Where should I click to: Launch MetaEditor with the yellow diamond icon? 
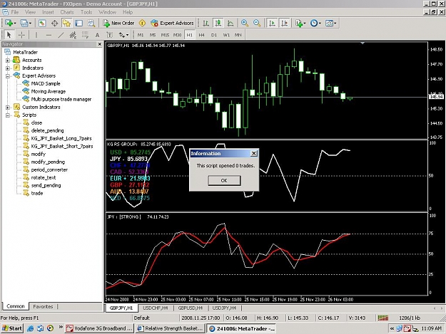[142, 23]
